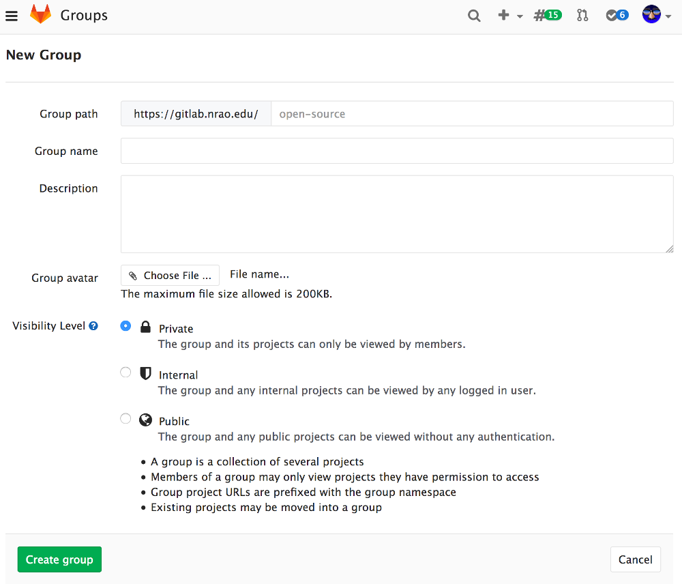The image size is (682, 584).
Task: Cancel the new group form
Action: click(x=635, y=559)
